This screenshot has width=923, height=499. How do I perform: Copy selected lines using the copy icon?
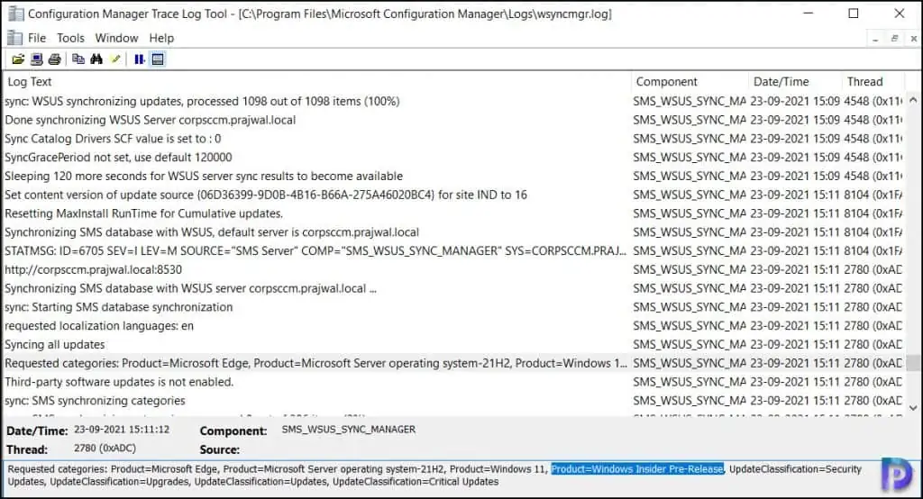[x=78, y=59]
